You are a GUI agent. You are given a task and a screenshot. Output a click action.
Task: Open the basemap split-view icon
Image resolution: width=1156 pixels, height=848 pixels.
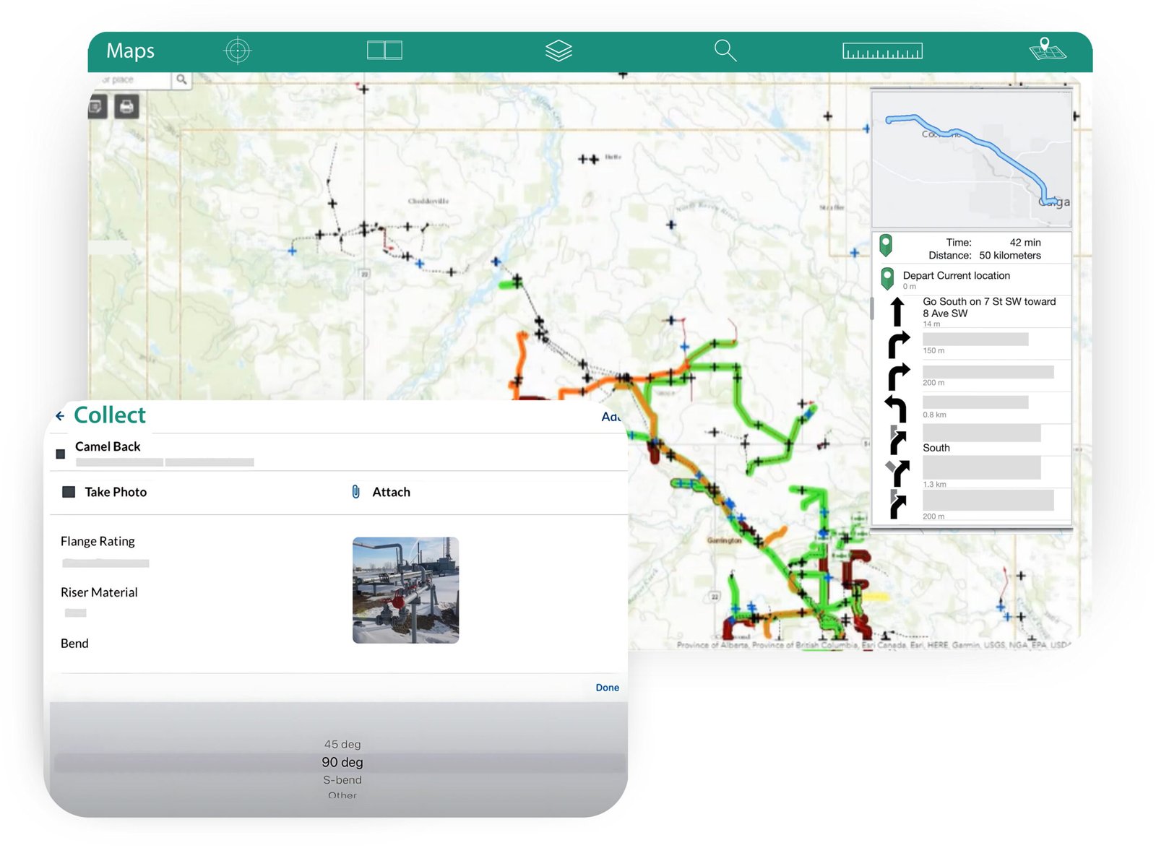click(384, 50)
